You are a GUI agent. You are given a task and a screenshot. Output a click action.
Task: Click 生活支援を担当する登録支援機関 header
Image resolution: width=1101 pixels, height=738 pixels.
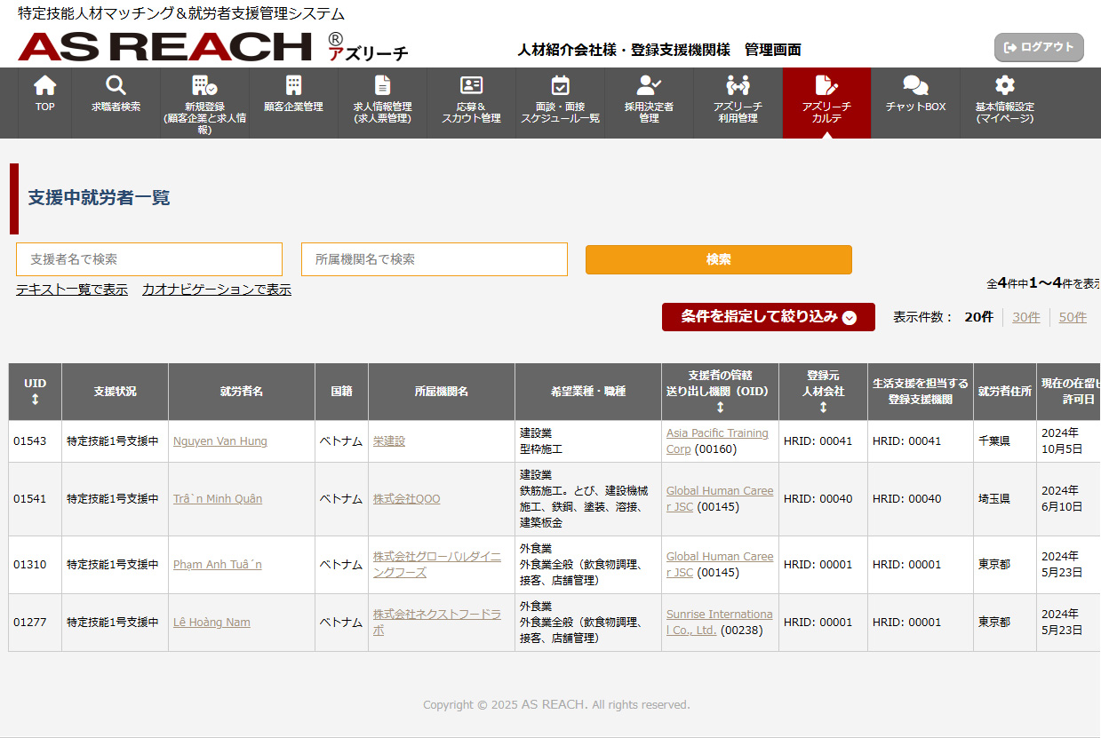click(921, 392)
